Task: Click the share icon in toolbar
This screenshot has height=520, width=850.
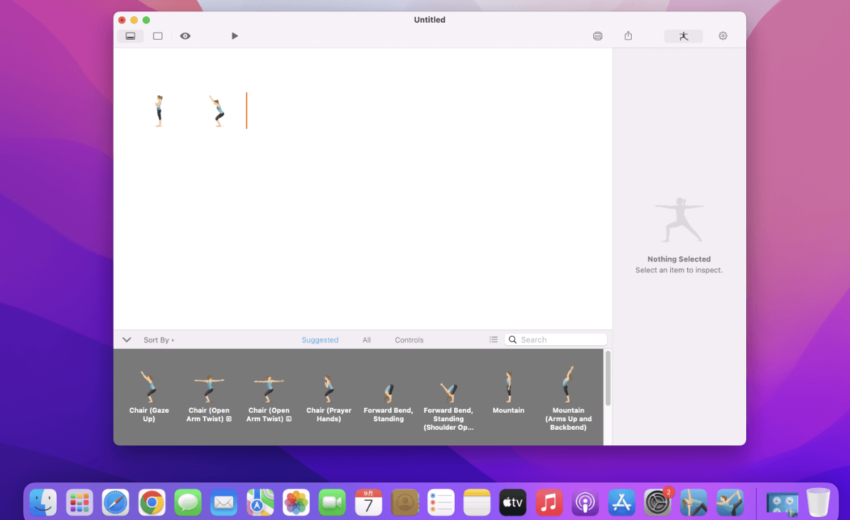Action: coord(628,36)
